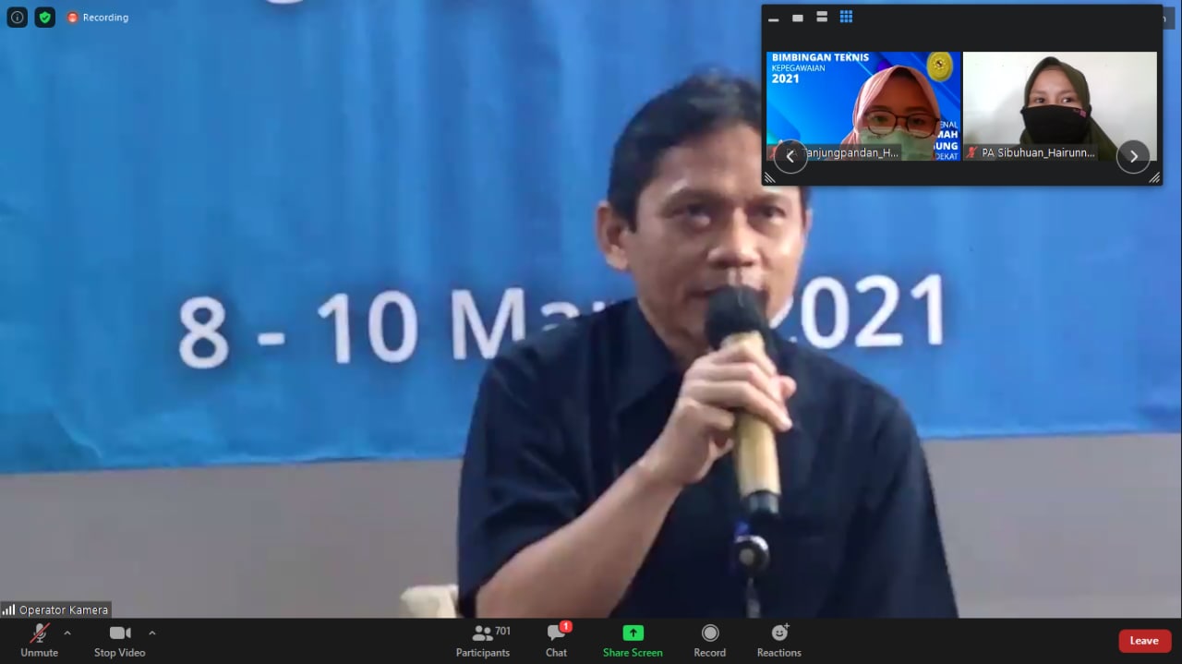Screen dimensions: 1182x664
Task: Click the 701 participants count
Action: point(502,631)
